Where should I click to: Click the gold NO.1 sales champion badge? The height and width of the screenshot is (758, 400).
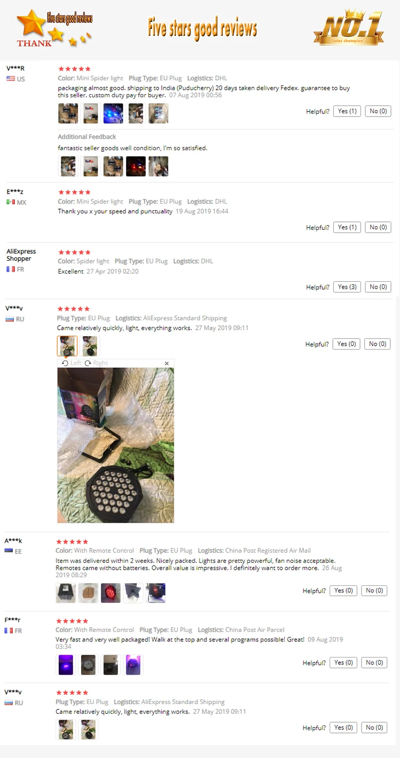pos(347,27)
